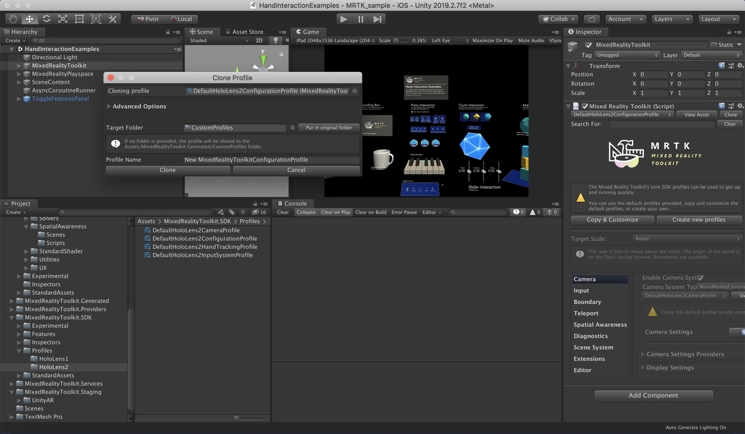Click Put in original folder button
The width and height of the screenshot is (745, 434).
[x=329, y=127]
